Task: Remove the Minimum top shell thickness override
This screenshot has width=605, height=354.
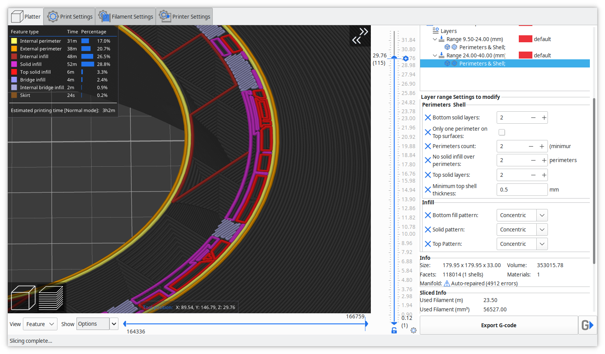Action: (x=428, y=189)
